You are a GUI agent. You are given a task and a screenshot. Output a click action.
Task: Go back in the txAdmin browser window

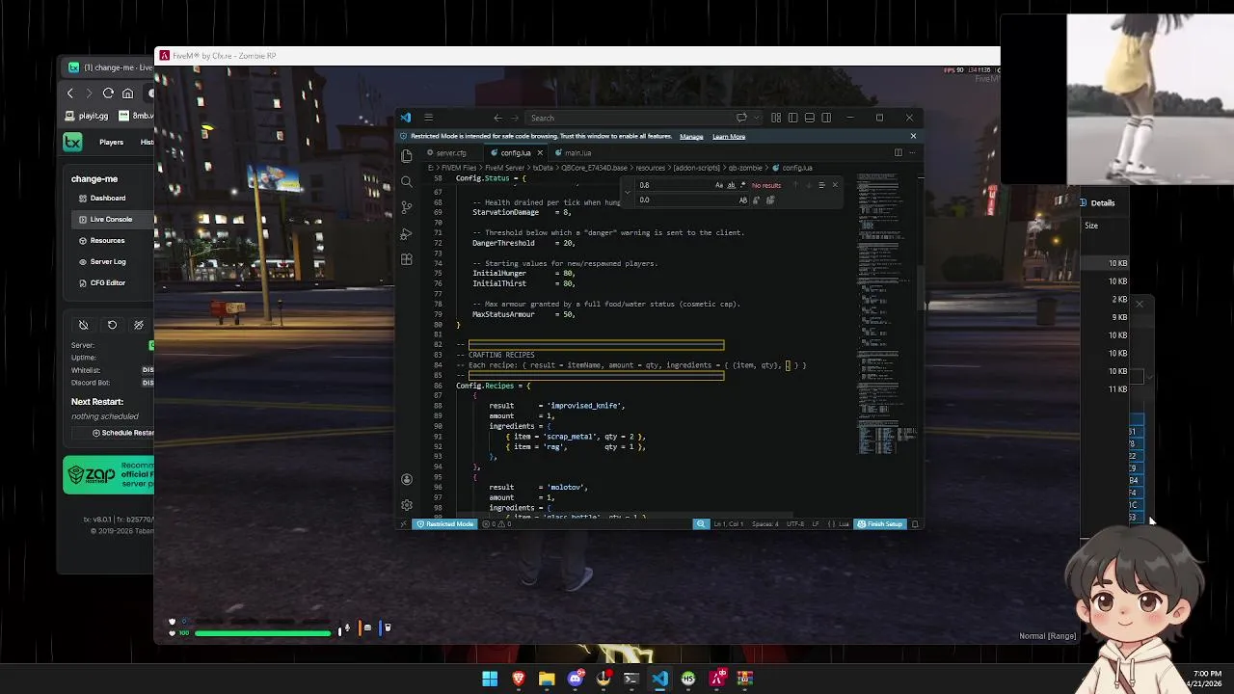coord(69,93)
